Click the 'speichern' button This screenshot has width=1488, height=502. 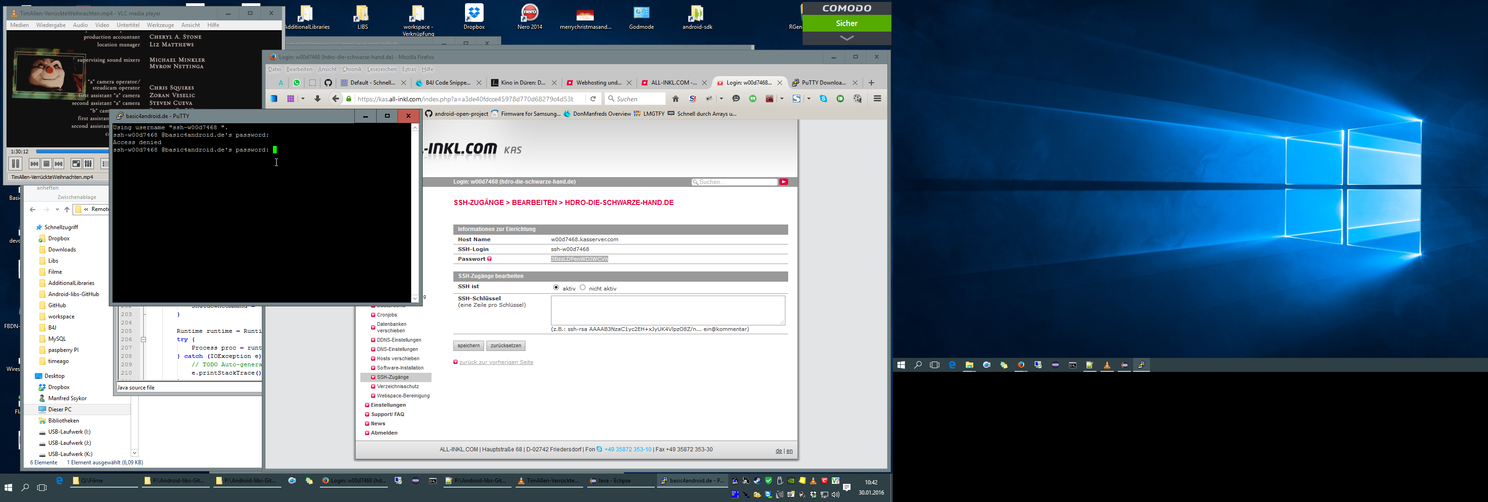pos(468,346)
